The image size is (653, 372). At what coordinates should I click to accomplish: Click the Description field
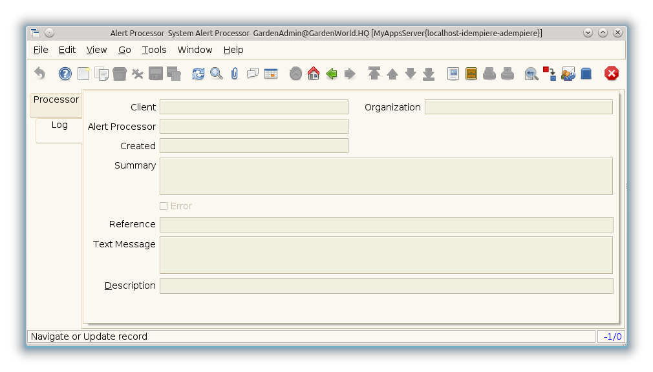coord(386,286)
